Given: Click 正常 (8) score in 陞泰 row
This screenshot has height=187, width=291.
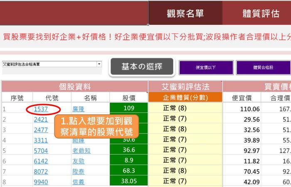Looking at the screenshot, I should click(x=175, y=170).
